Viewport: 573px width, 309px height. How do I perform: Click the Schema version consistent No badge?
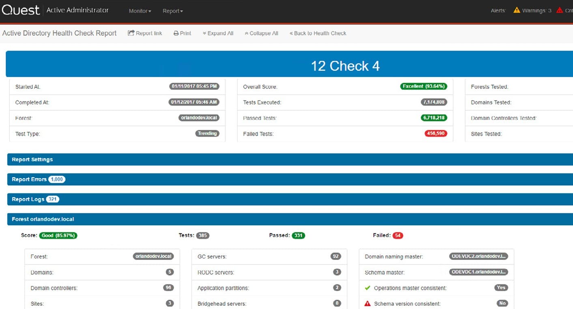coord(502,303)
